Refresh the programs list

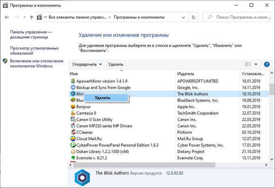point(193,17)
